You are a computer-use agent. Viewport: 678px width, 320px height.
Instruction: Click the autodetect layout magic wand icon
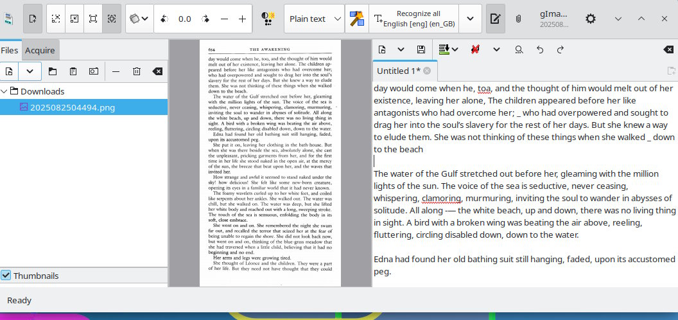pyautogui.click(x=356, y=19)
